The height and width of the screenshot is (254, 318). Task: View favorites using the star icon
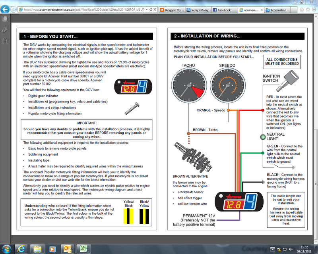(308, 10)
